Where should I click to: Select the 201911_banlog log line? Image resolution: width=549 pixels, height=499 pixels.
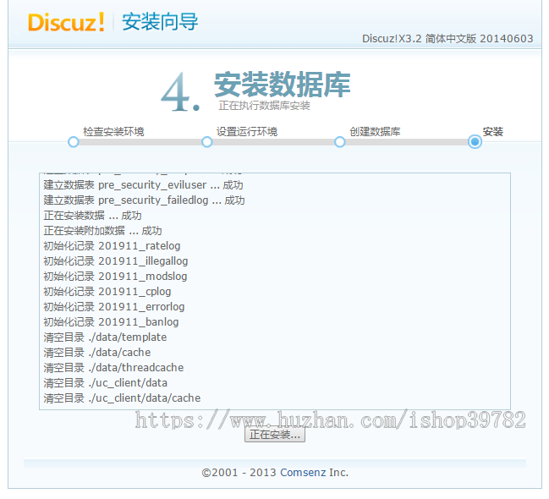tap(111, 322)
